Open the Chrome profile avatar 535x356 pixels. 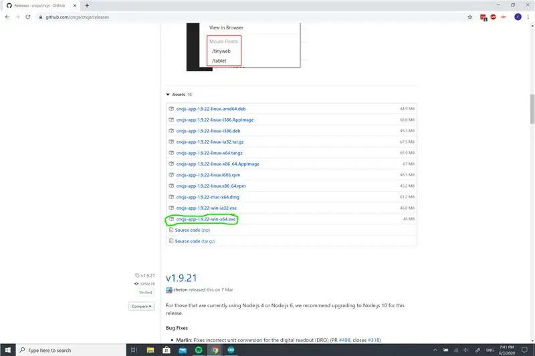[x=518, y=17]
